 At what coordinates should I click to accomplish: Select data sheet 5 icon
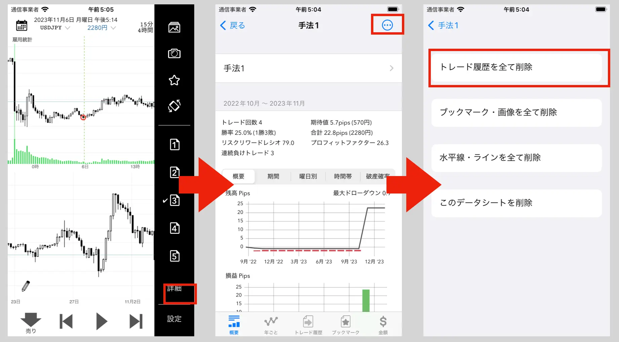[174, 256]
